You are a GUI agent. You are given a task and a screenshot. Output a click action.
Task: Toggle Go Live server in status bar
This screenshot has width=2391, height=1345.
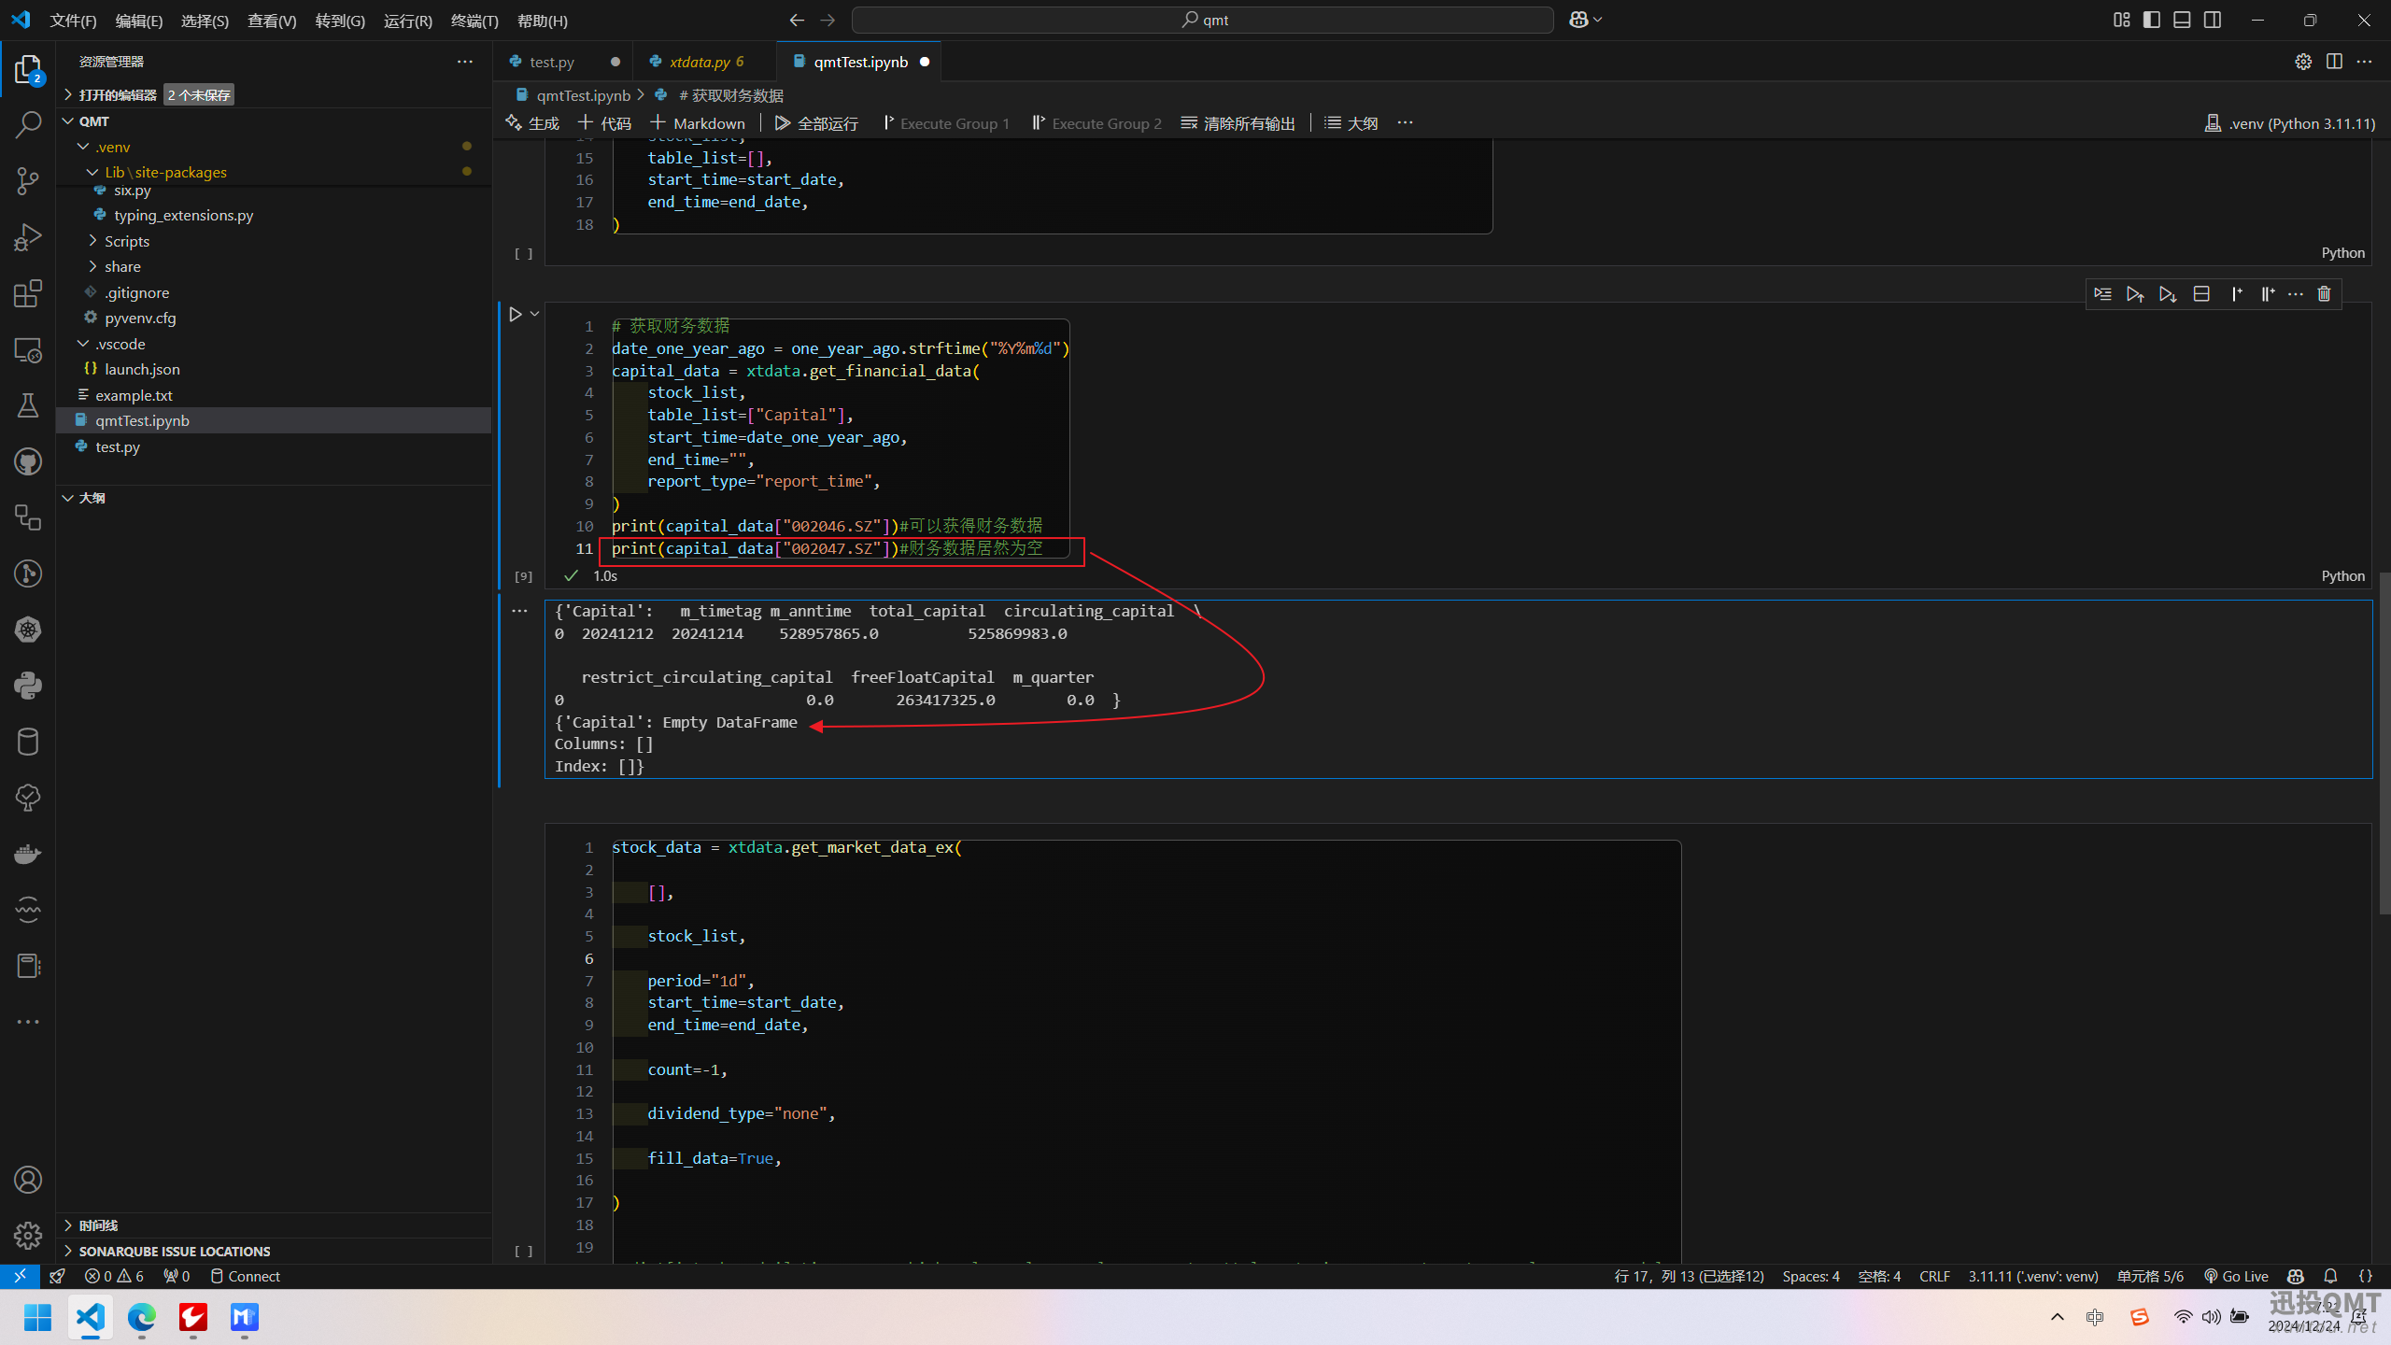[2236, 1276]
